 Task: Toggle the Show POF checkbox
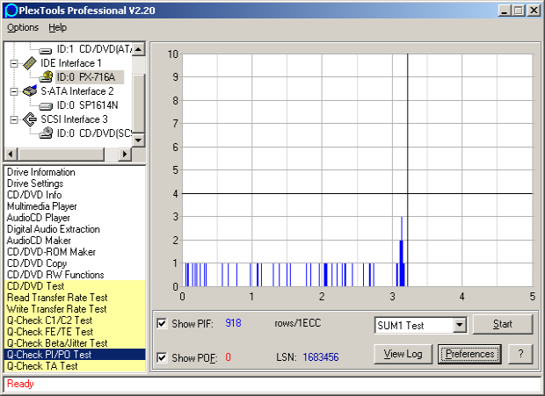(x=162, y=357)
